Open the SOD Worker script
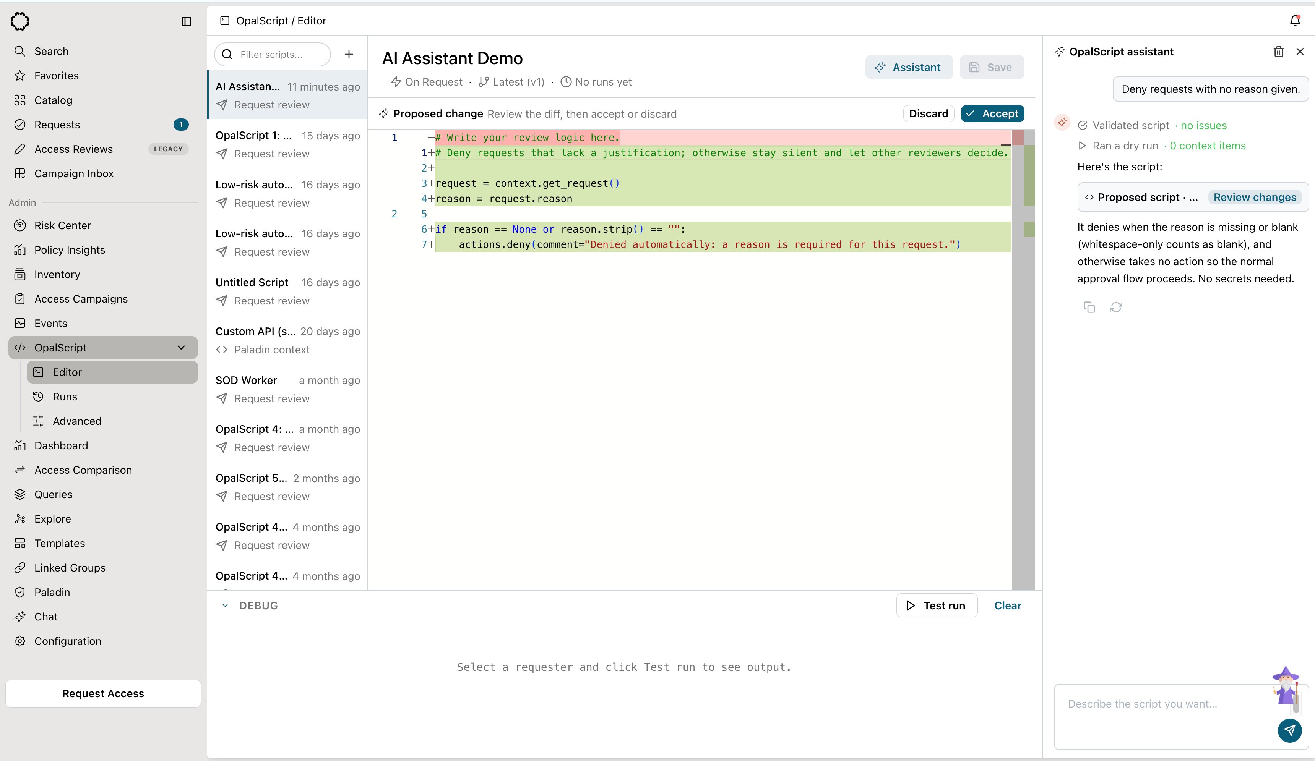 click(x=287, y=389)
